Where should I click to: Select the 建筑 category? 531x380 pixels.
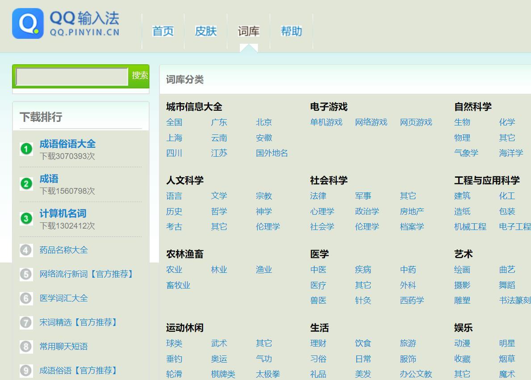pyautogui.click(x=462, y=196)
